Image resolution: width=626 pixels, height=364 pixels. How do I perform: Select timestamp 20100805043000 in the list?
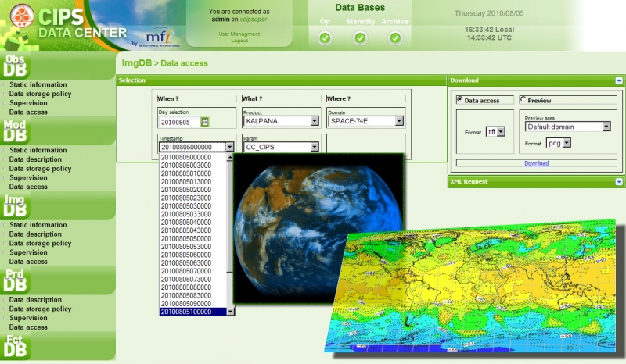(192, 230)
